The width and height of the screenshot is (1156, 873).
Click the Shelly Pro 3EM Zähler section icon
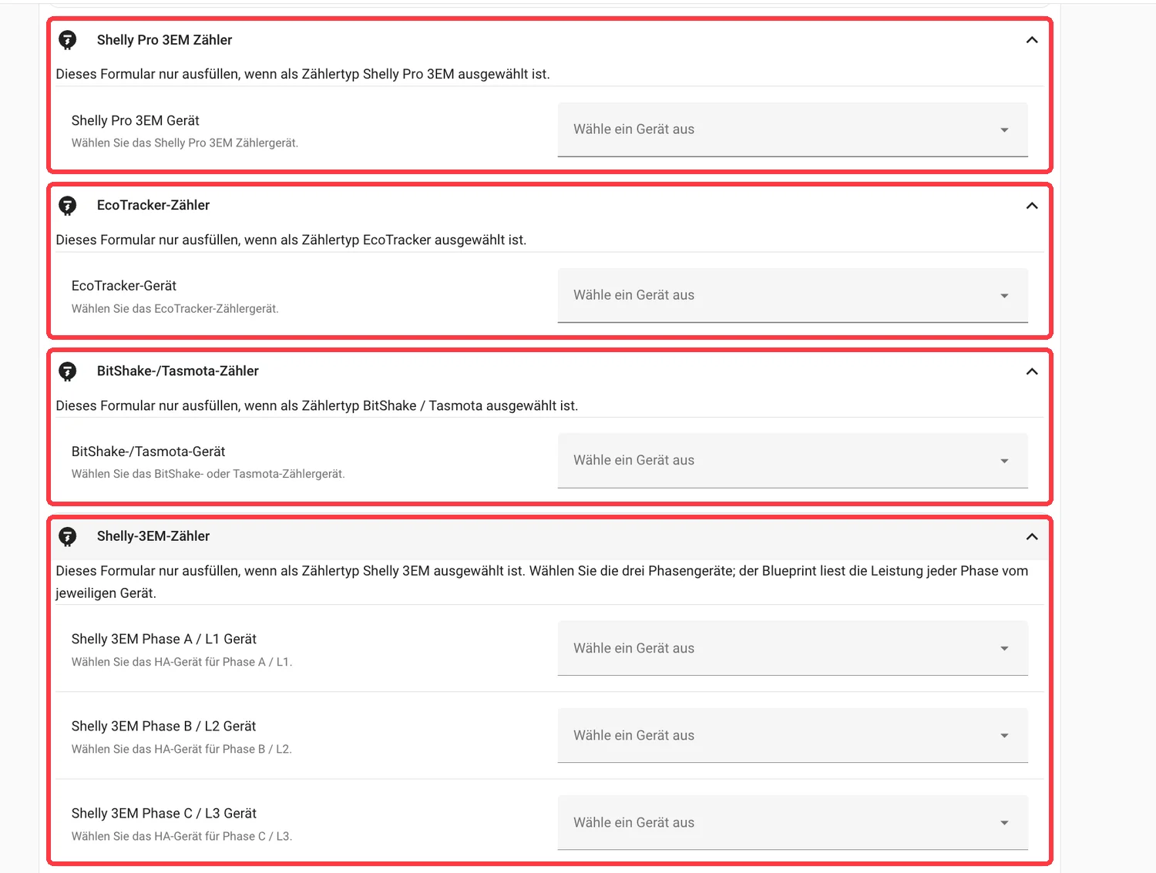68,40
